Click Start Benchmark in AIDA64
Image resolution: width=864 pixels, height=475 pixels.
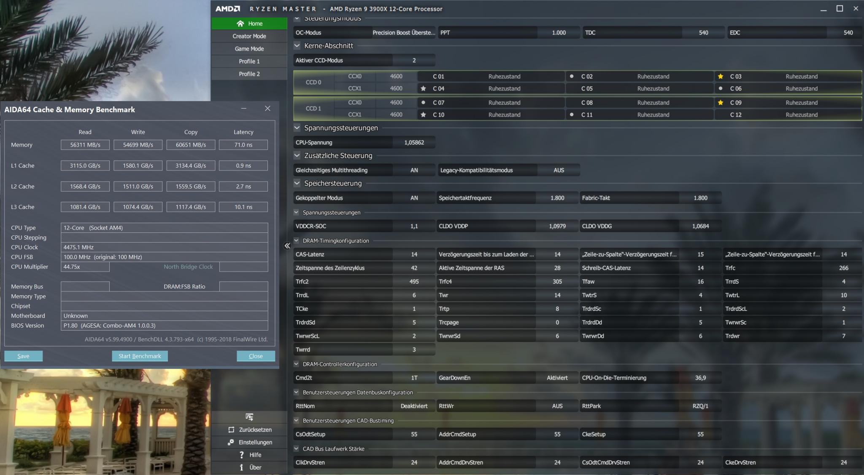coord(140,356)
